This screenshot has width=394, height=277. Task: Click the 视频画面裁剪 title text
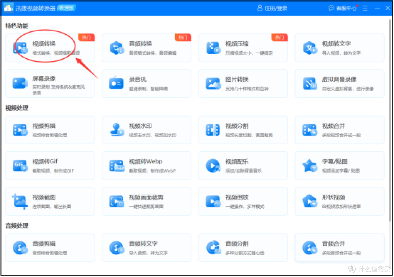pos(146,197)
